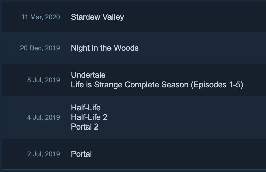Image resolution: width=266 pixels, height=172 pixels.
Task: Click blank area of the Portal transaction row
Action: [x=178, y=154]
